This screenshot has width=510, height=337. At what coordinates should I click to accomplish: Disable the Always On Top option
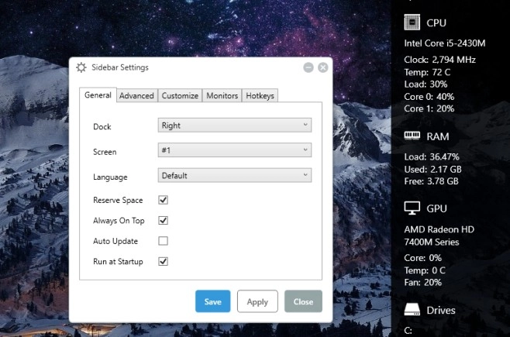click(x=163, y=220)
